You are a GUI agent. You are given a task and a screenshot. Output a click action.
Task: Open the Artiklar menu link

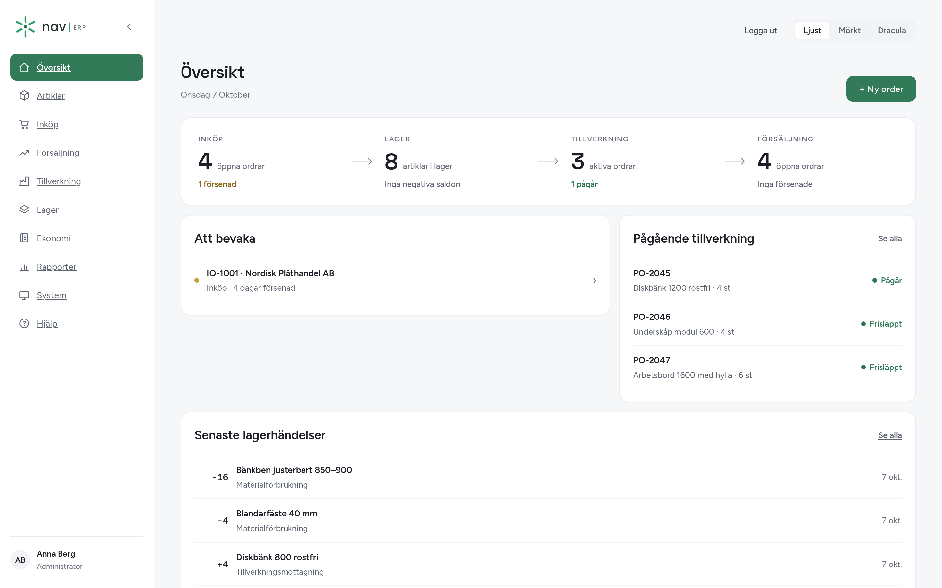(x=51, y=96)
